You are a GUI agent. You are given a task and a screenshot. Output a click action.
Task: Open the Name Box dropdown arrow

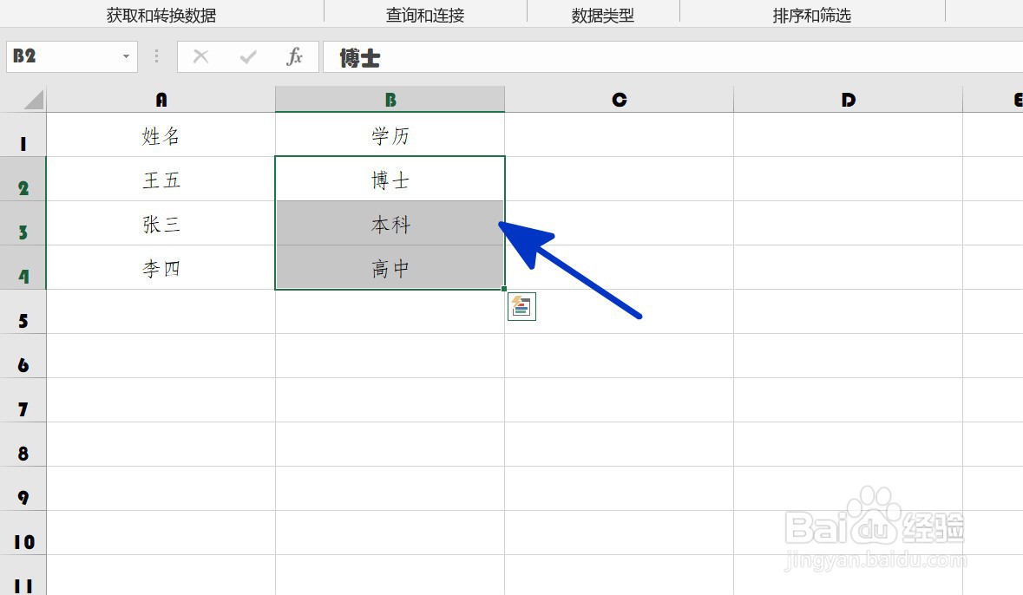[124, 56]
